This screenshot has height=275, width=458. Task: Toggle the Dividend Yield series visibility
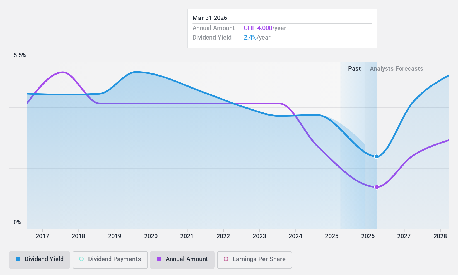point(39,259)
